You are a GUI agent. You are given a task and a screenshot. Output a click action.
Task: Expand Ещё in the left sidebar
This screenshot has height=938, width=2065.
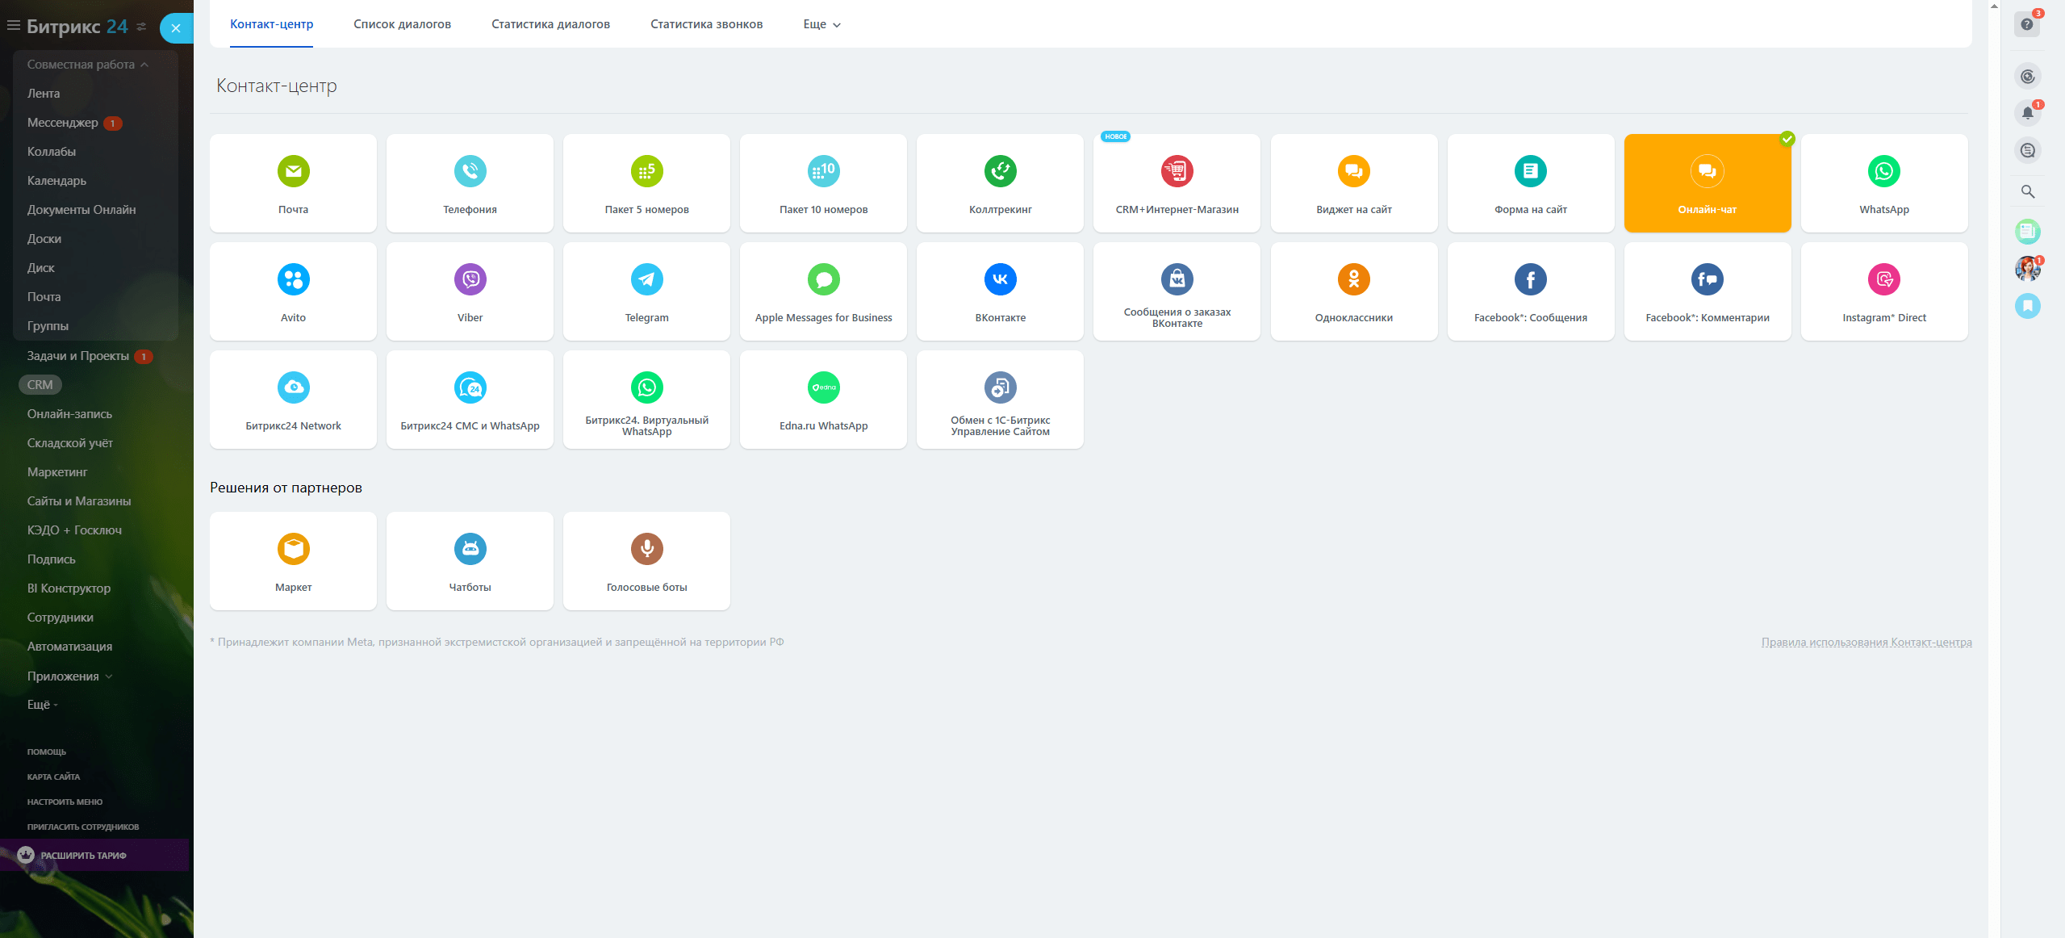tap(43, 705)
